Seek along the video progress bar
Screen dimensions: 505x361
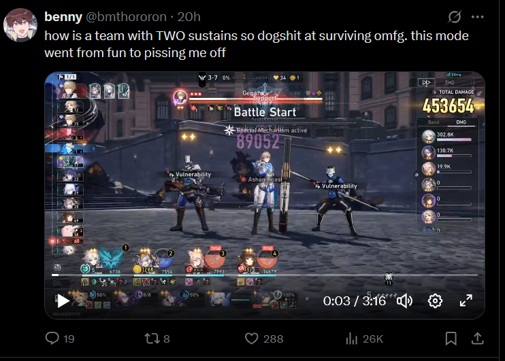[265, 275]
